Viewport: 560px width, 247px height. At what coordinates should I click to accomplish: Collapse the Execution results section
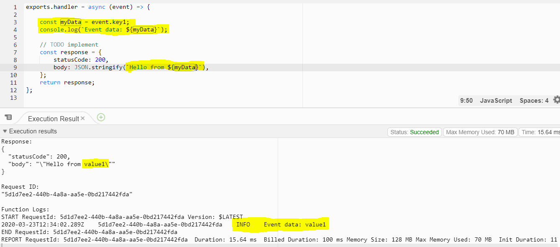click(x=5, y=131)
